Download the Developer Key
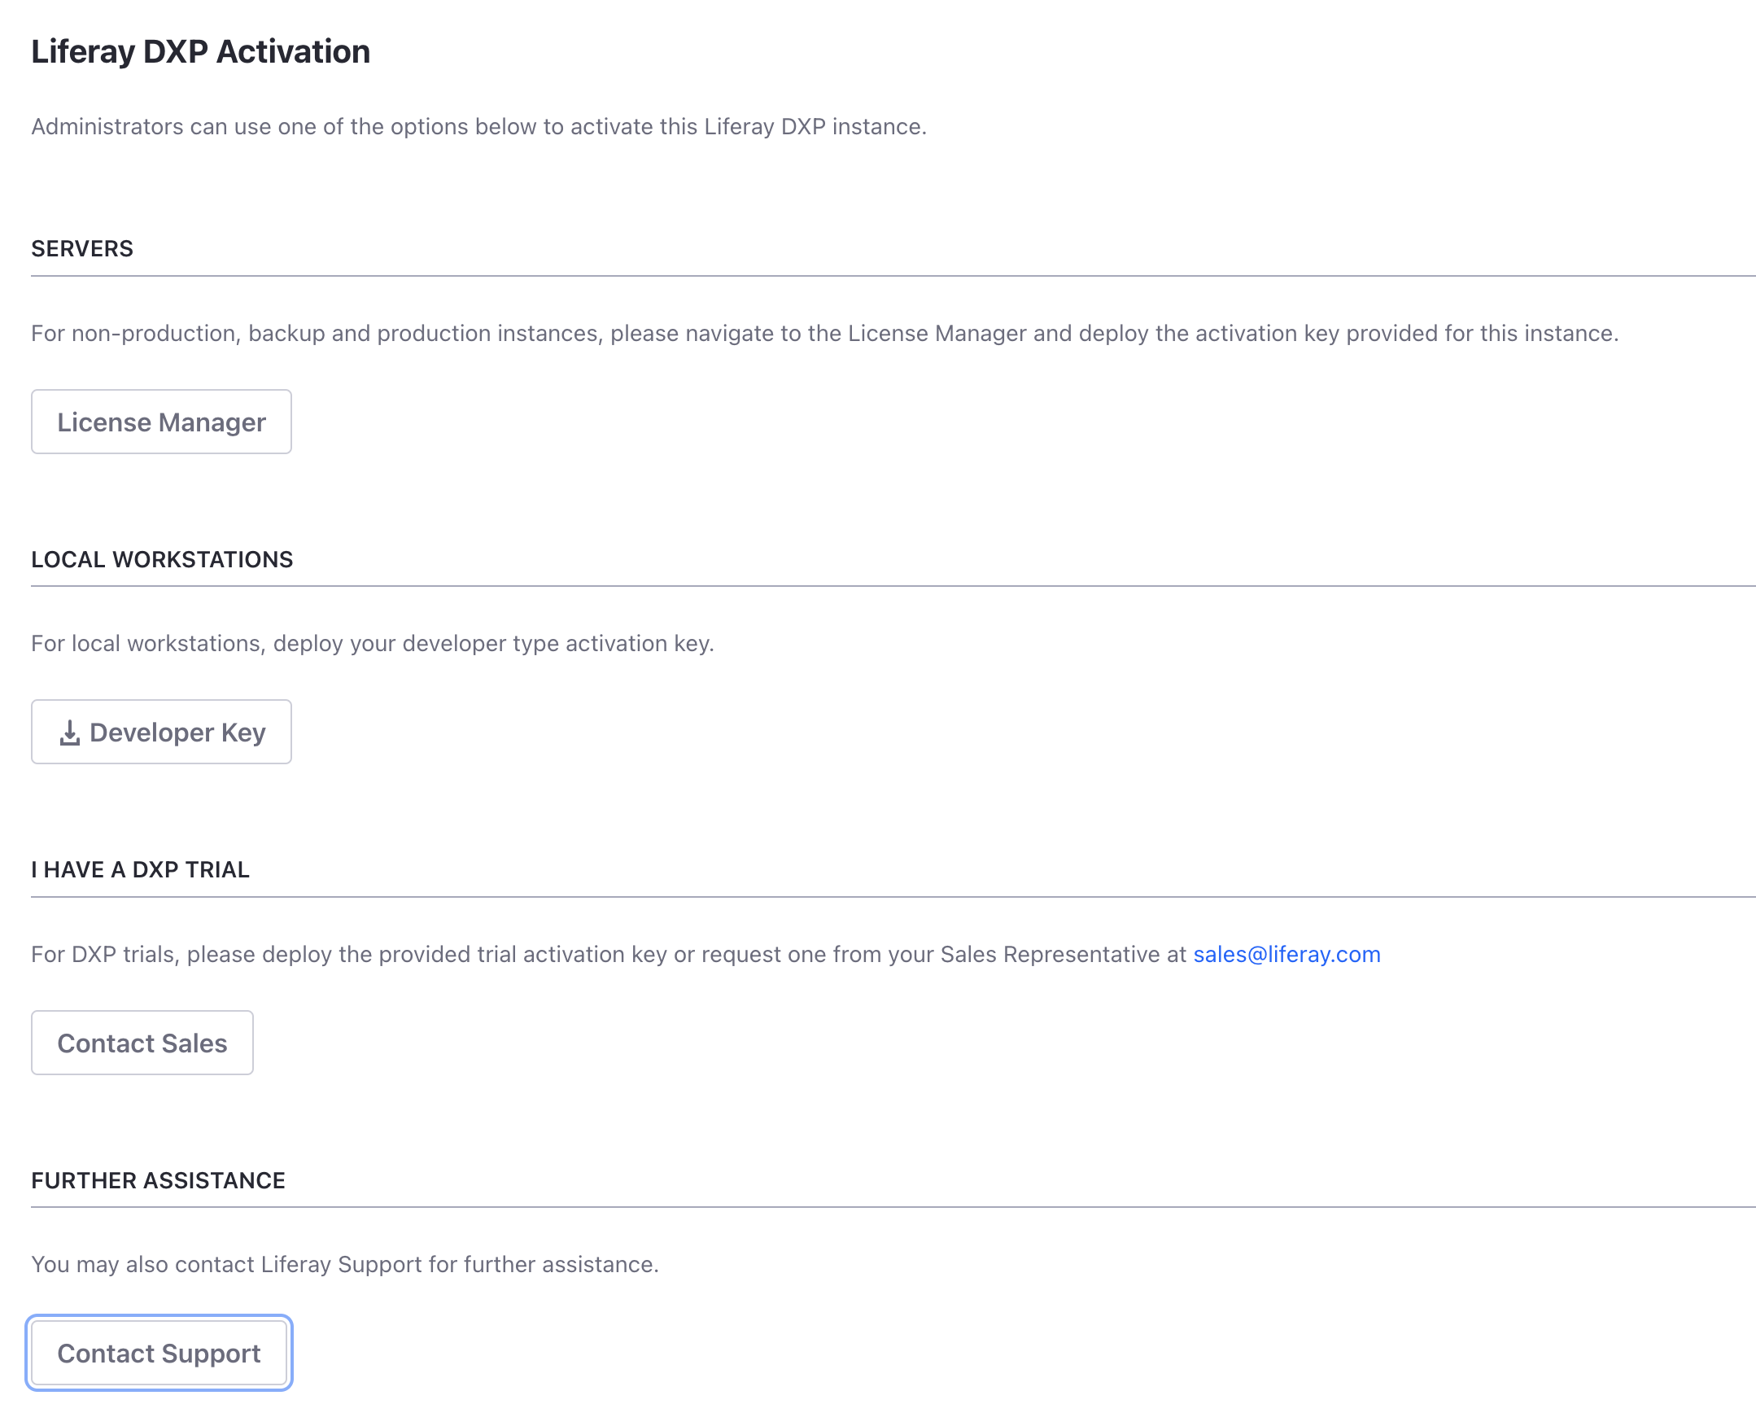Image resolution: width=1756 pixels, height=1426 pixels. pos(161,732)
